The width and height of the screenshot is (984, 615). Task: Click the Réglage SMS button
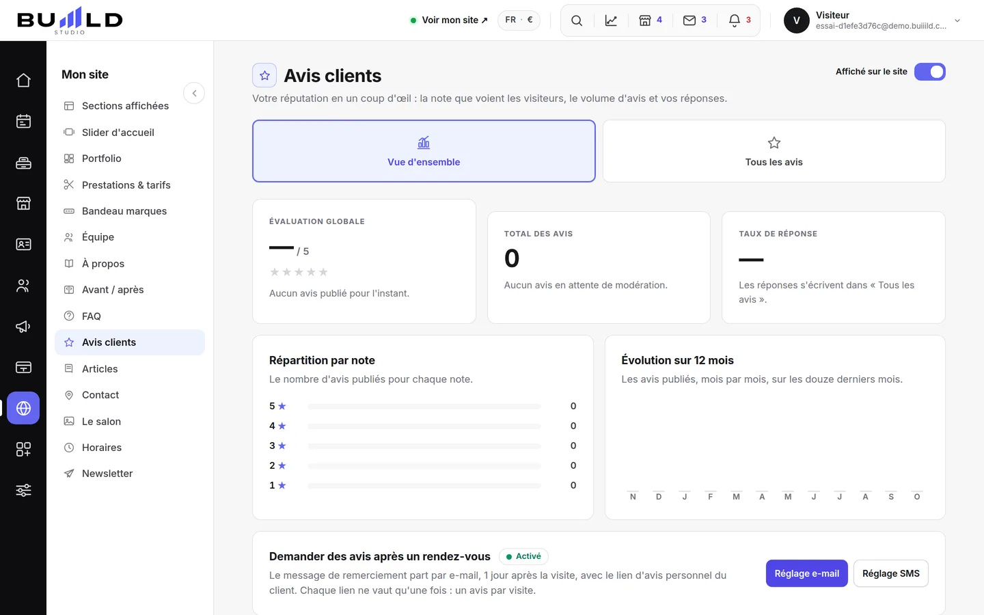pos(891,573)
